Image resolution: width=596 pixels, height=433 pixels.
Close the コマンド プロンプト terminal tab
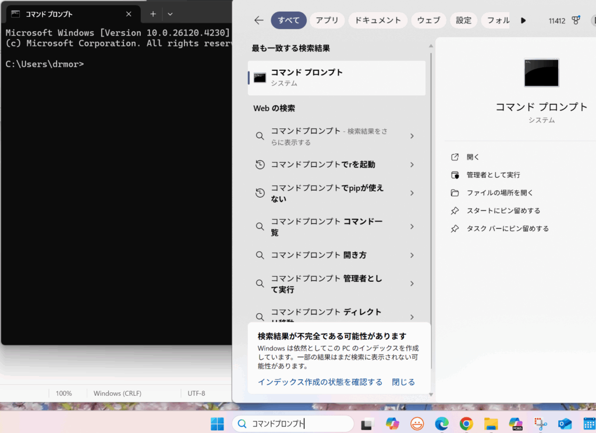coord(129,14)
